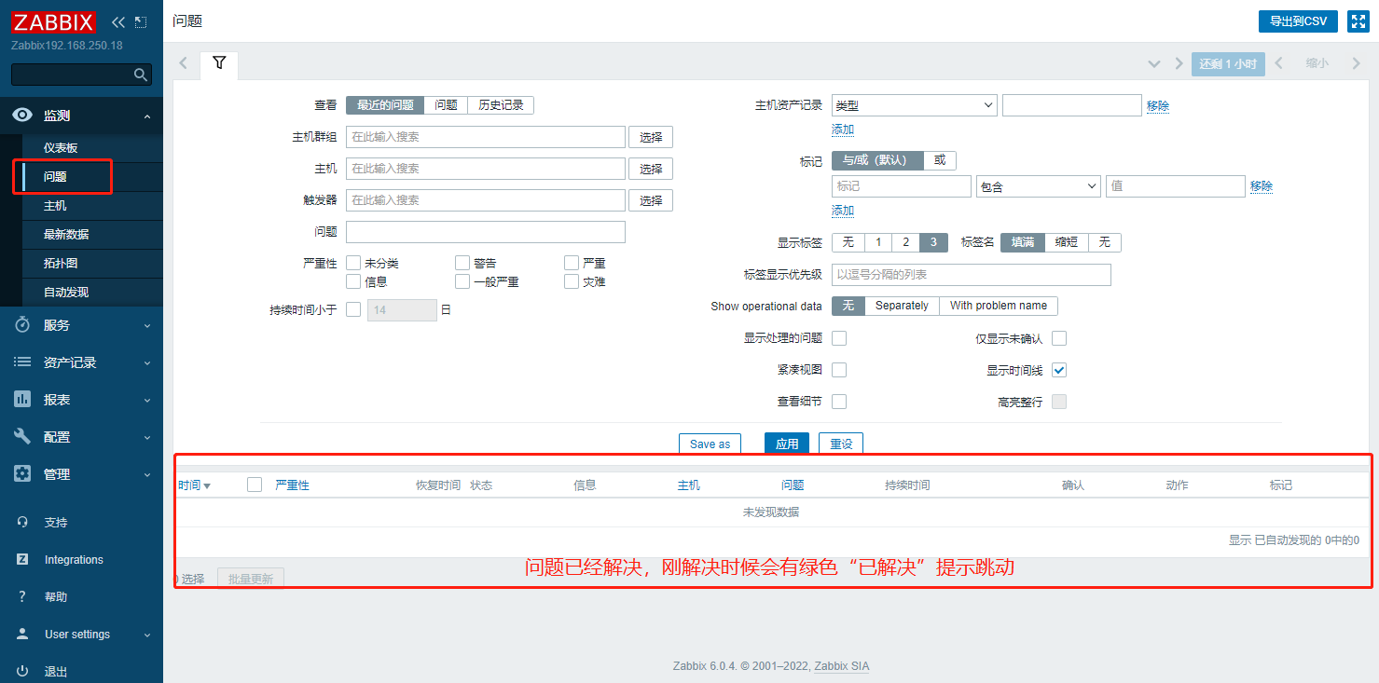Viewport: 1379px width, 683px height.
Task: Click next tab arrow left of 还剩 1 小时
Action: coord(1179,63)
